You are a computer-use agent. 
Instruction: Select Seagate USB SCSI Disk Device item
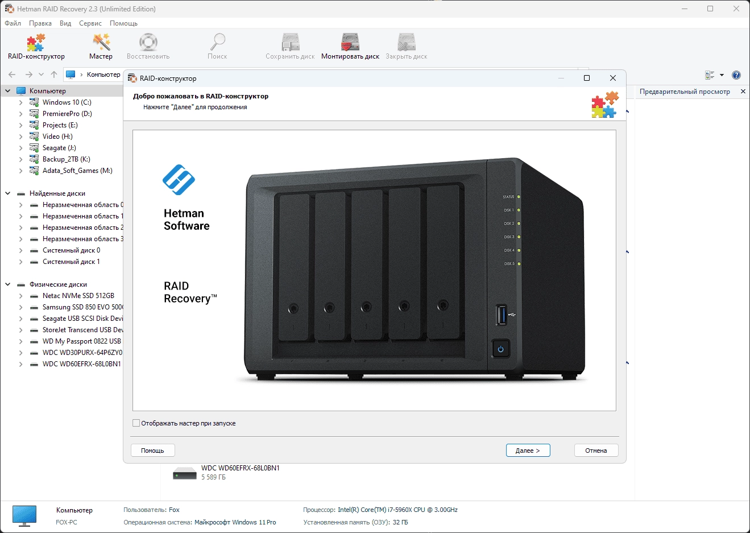pos(82,319)
